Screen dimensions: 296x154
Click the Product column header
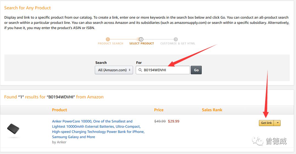(x=59, y=110)
